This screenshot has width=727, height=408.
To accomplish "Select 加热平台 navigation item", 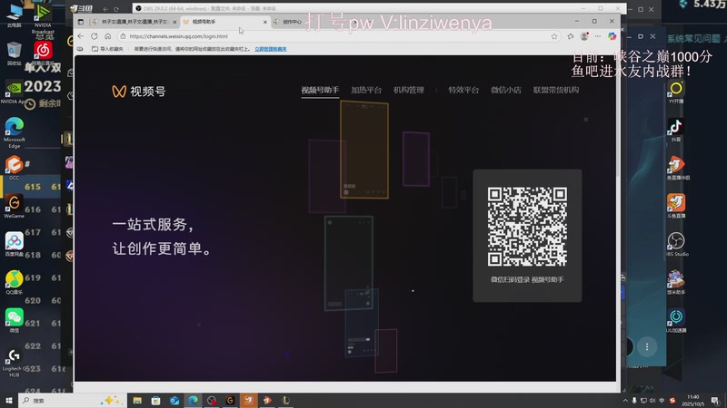I will coord(366,90).
